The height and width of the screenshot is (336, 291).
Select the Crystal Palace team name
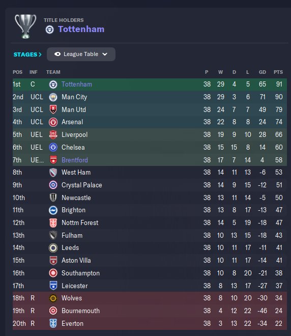click(x=82, y=185)
